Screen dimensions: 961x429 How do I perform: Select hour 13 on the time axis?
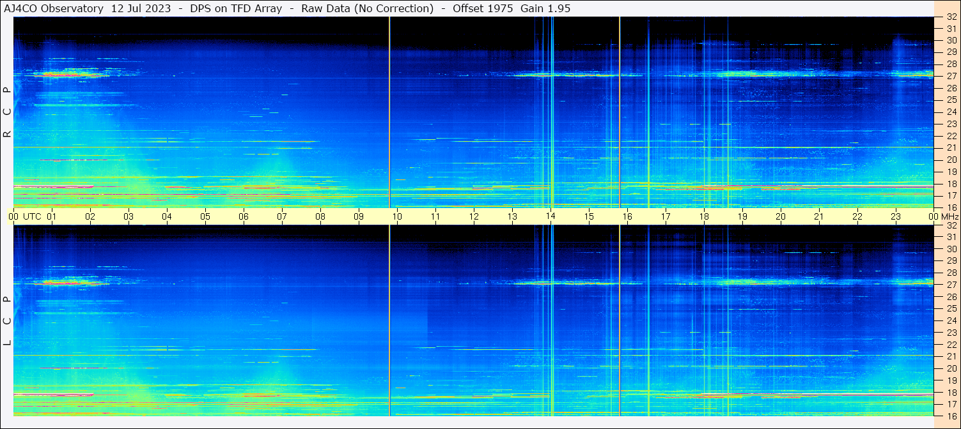[512, 216]
